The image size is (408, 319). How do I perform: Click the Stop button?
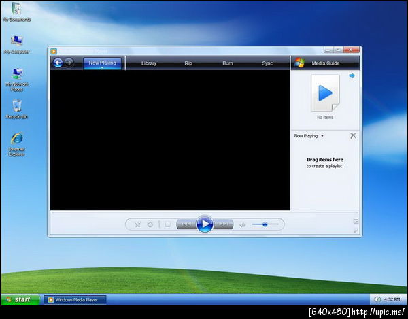168,224
